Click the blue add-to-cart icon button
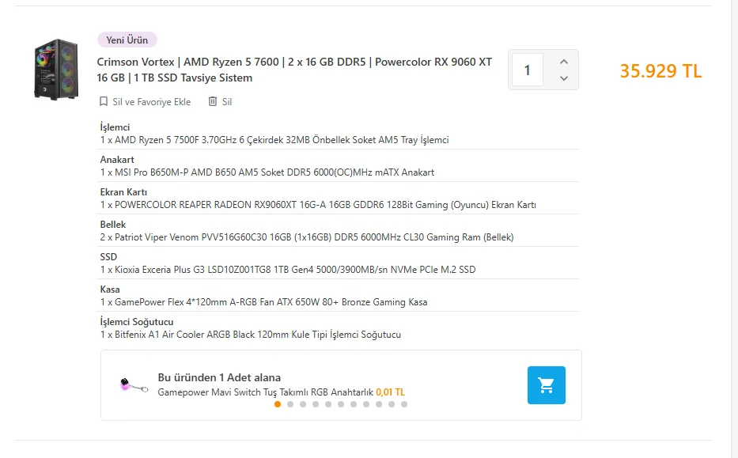This screenshot has height=458, width=738. pos(546,385)
